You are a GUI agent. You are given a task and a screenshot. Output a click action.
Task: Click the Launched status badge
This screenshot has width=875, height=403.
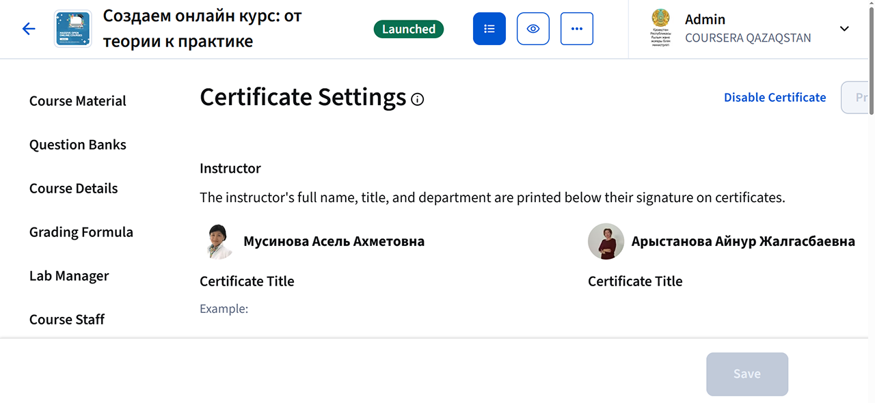pos(408,29)
